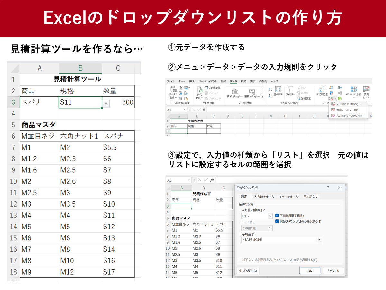Click the すべてクリア(C) button

[248, 271]
